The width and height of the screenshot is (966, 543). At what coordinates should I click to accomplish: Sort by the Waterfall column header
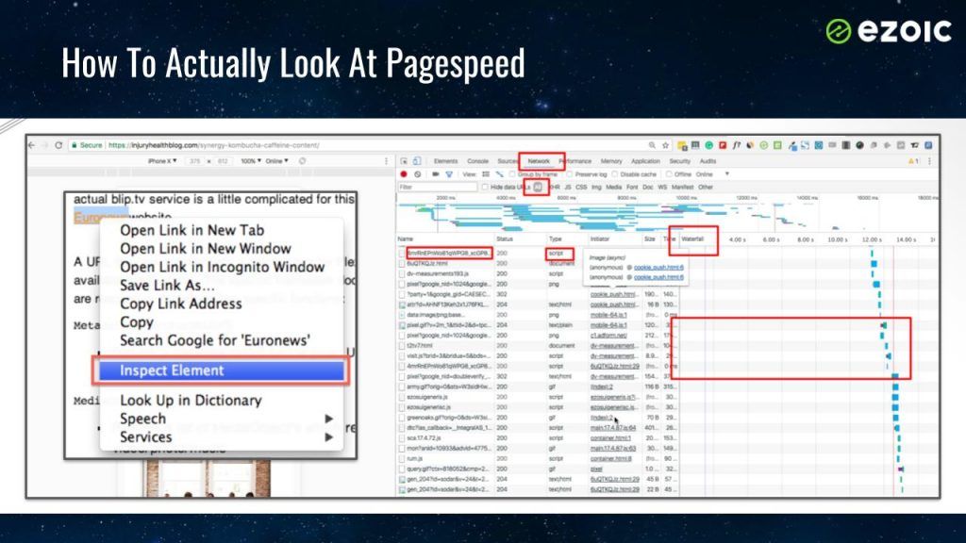[x=692, y=239]
